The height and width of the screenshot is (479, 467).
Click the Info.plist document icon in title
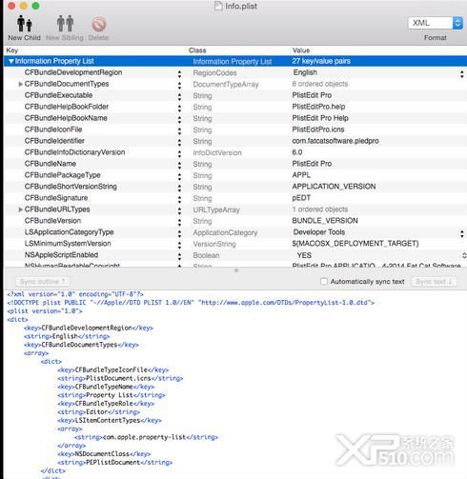click(x=218, y=6)
